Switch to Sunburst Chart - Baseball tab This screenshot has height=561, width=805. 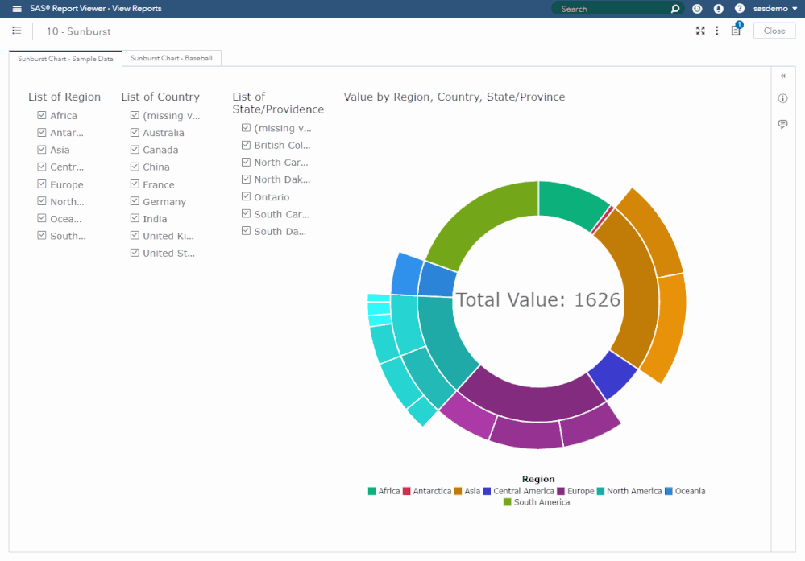[x=172, y=59]
